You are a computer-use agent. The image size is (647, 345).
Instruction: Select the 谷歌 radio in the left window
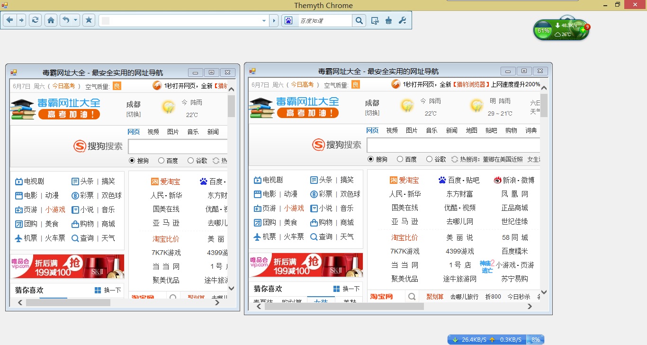point(190,161)
